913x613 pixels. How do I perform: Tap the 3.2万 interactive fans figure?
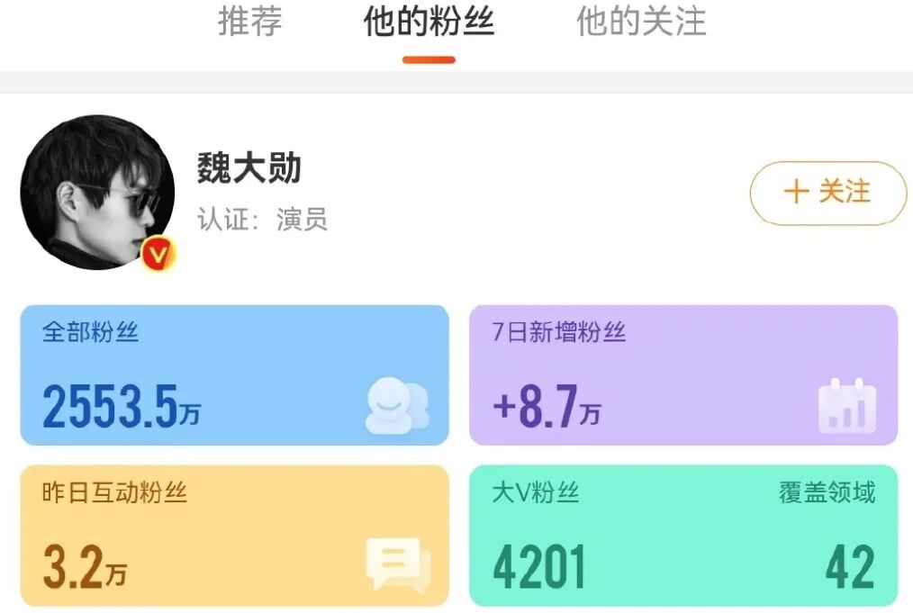pyautogui.click(x=85, y=566)
